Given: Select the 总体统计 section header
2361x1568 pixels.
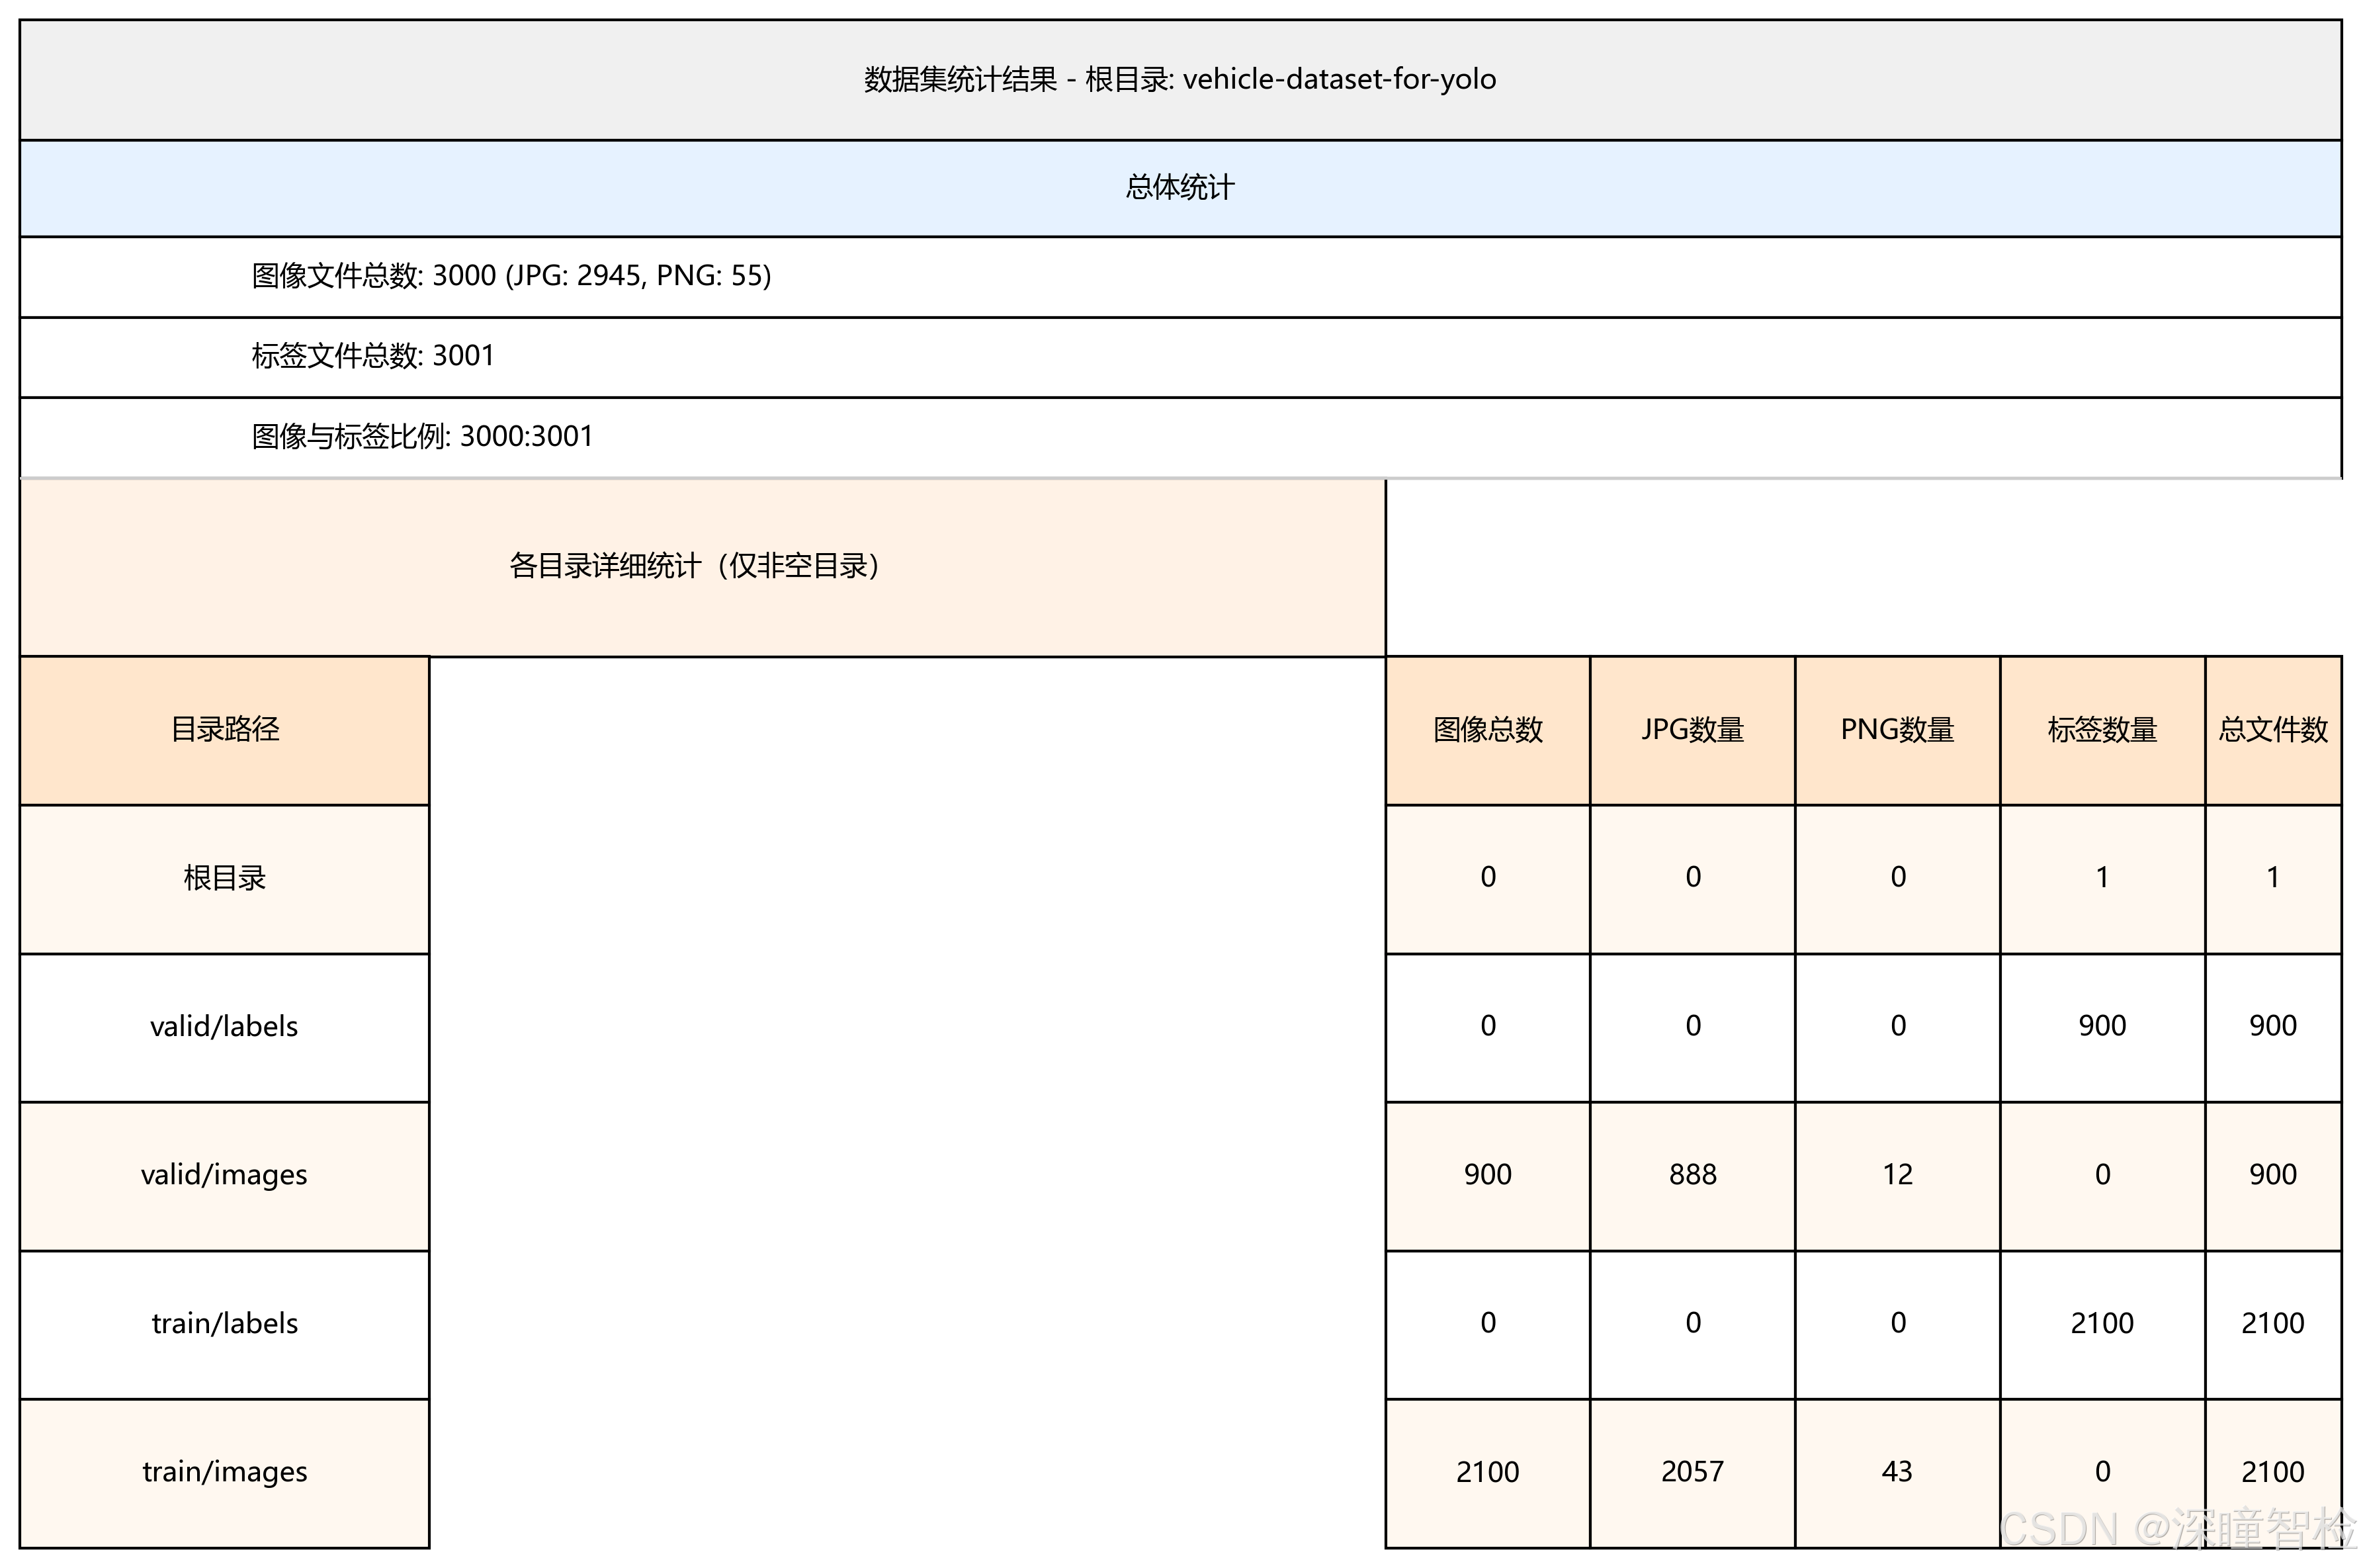Looking at the screenshot, I should coord(1180,187).
